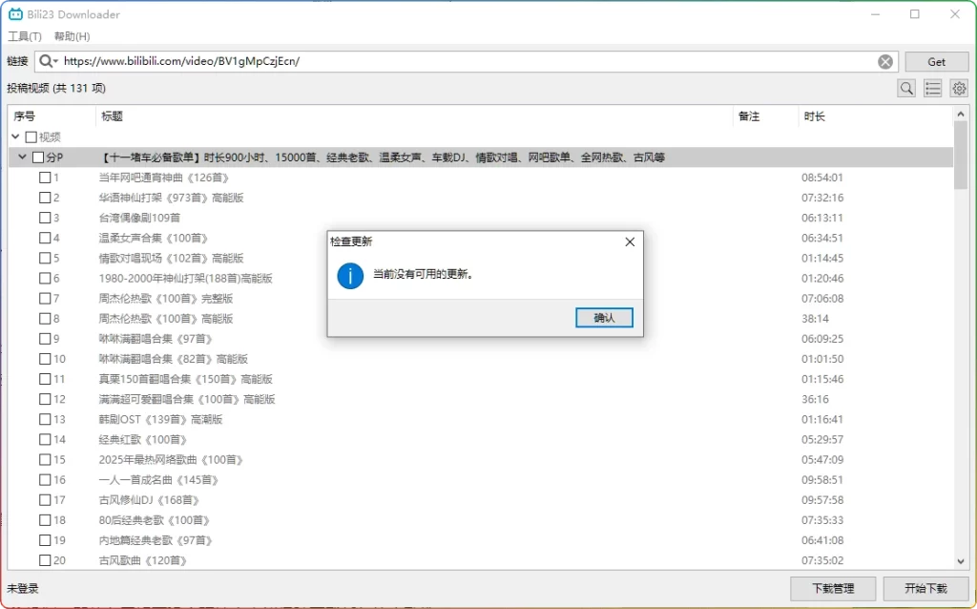Close the 检查更新 dialog with X
Viewport: 977px width, 609px height.
(x=630, y=241)
